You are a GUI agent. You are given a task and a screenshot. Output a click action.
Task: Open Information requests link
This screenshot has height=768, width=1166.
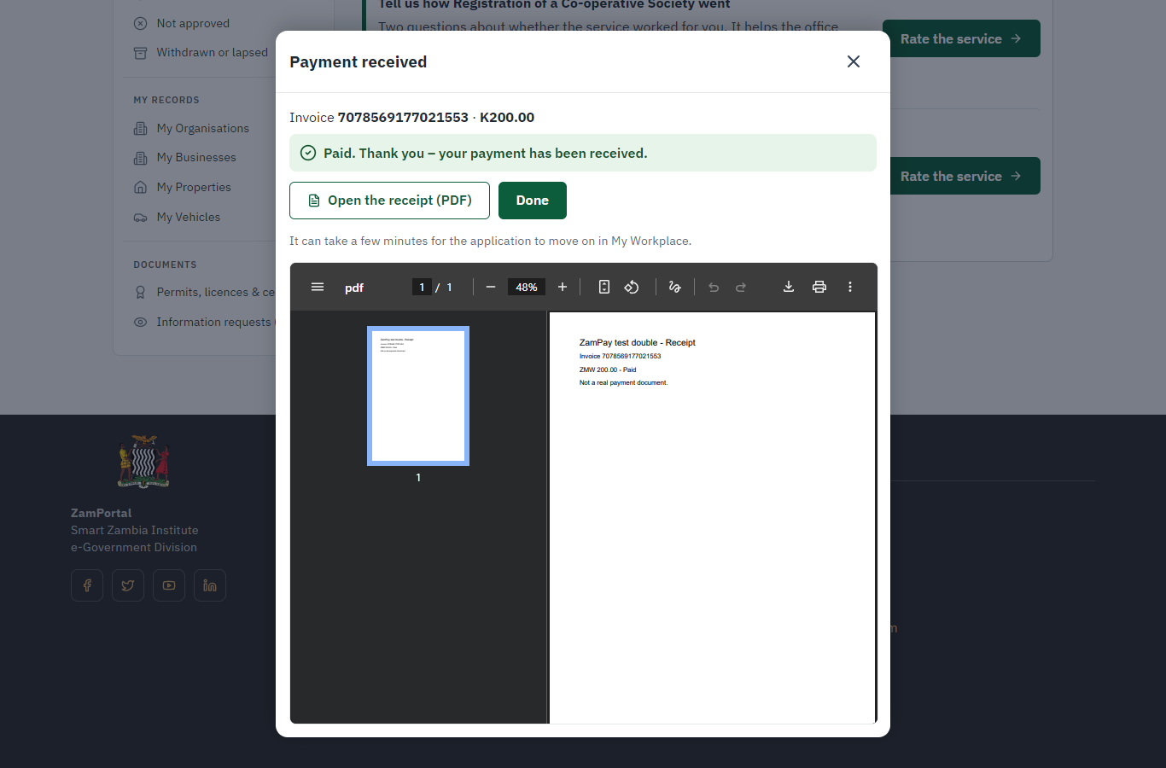203,322
